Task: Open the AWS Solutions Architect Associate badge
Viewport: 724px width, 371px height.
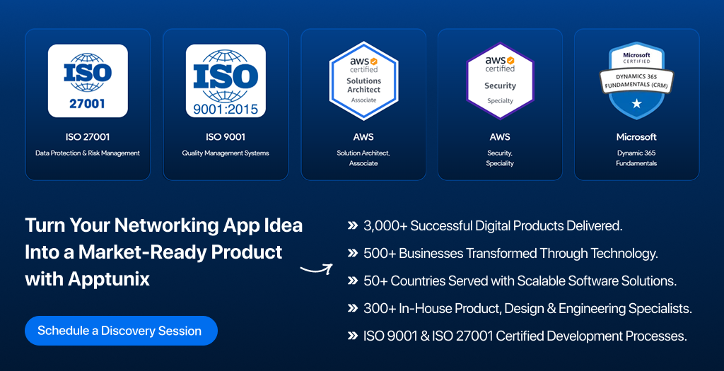Action: (x=363, y=81)
